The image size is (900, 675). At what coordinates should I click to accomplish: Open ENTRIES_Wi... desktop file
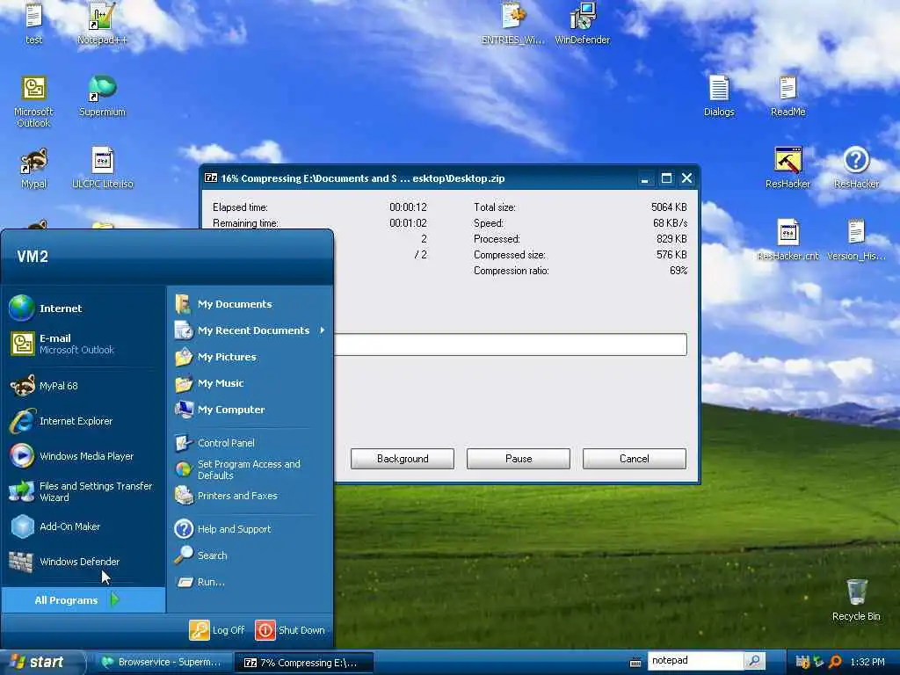click(512, 23)
